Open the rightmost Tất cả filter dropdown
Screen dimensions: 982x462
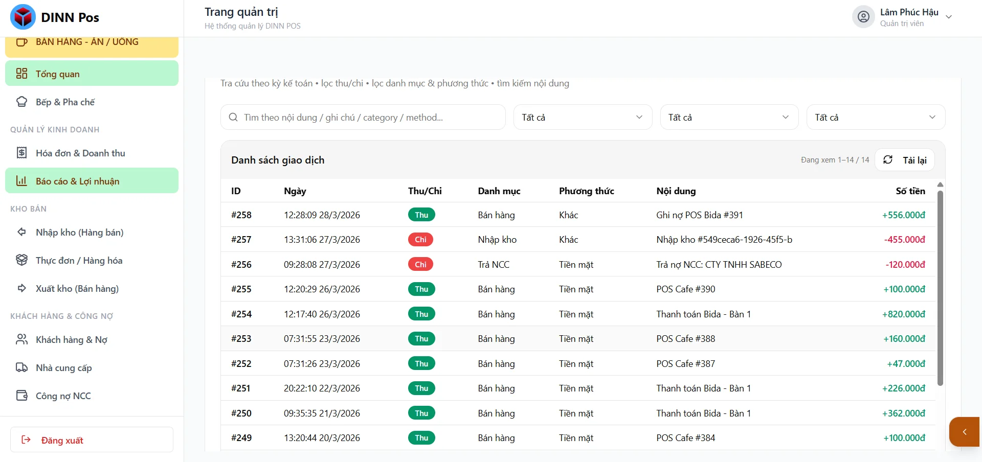point(875,117)
